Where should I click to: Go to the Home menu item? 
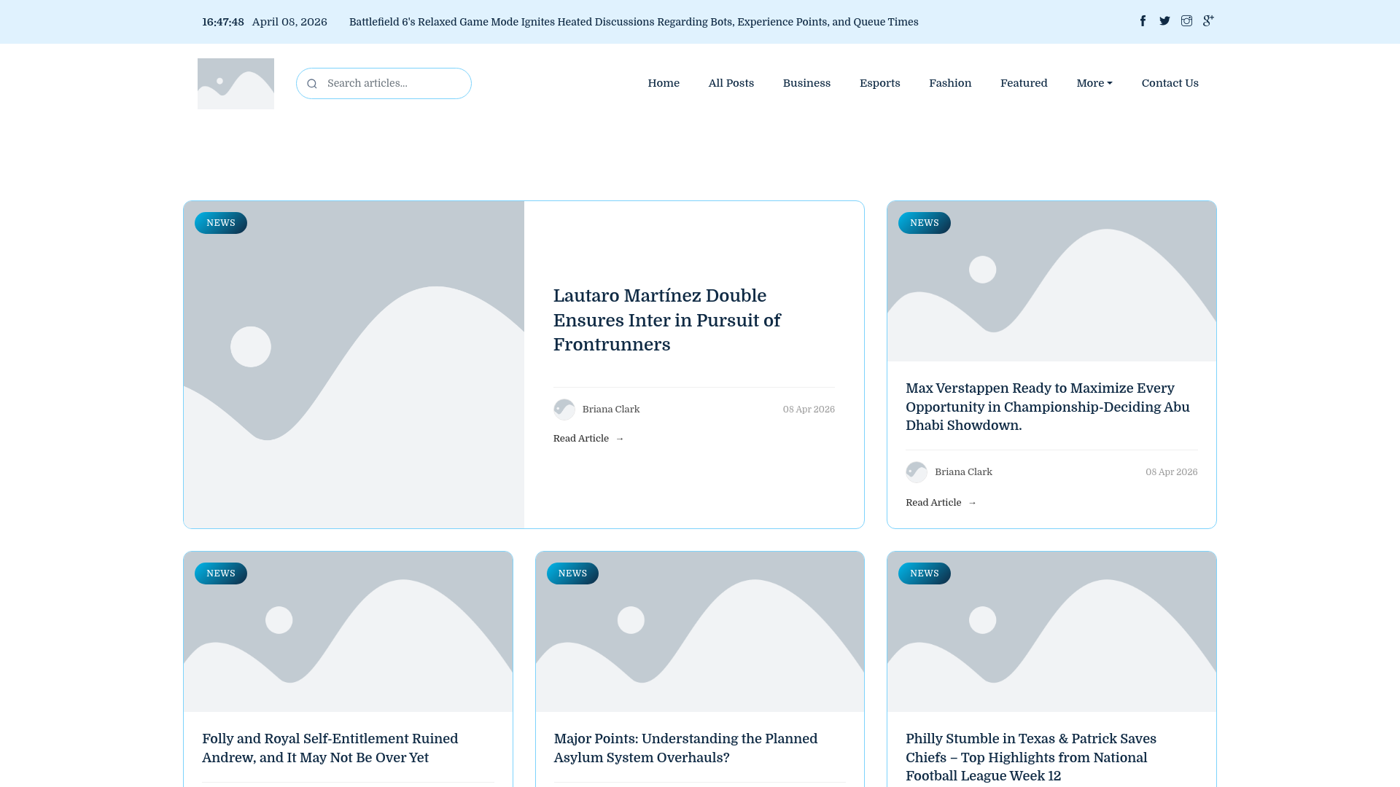[x=664, y=83]
